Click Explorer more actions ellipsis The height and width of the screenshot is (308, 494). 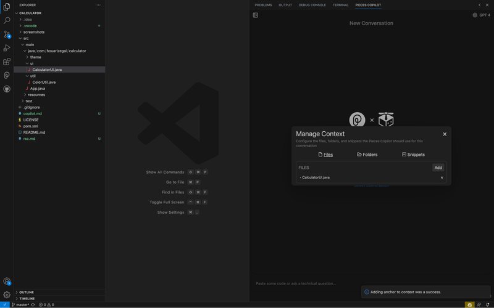(99, 5)
